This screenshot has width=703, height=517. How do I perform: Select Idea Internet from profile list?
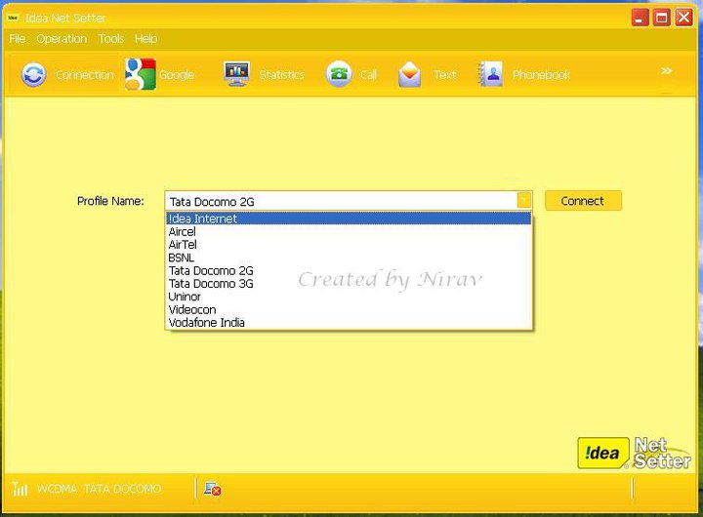(202, 219)
